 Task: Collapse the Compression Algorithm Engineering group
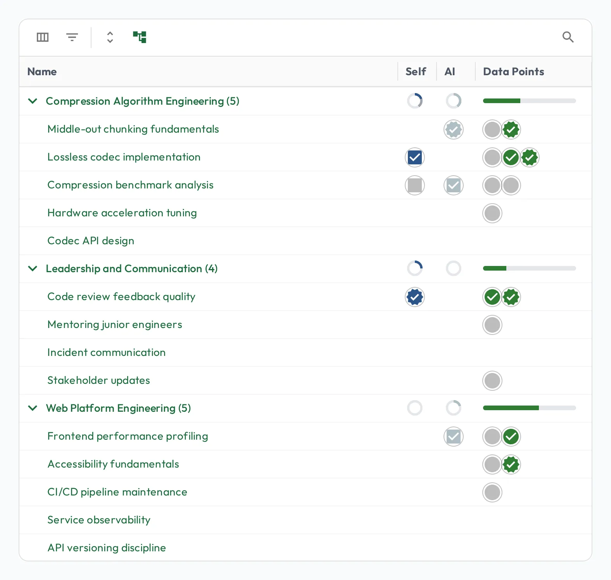tap(33, 101)
